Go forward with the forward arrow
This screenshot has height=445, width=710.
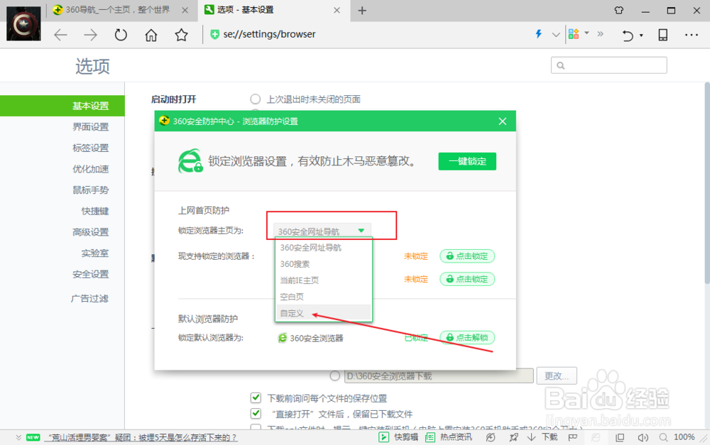point(91,35)
